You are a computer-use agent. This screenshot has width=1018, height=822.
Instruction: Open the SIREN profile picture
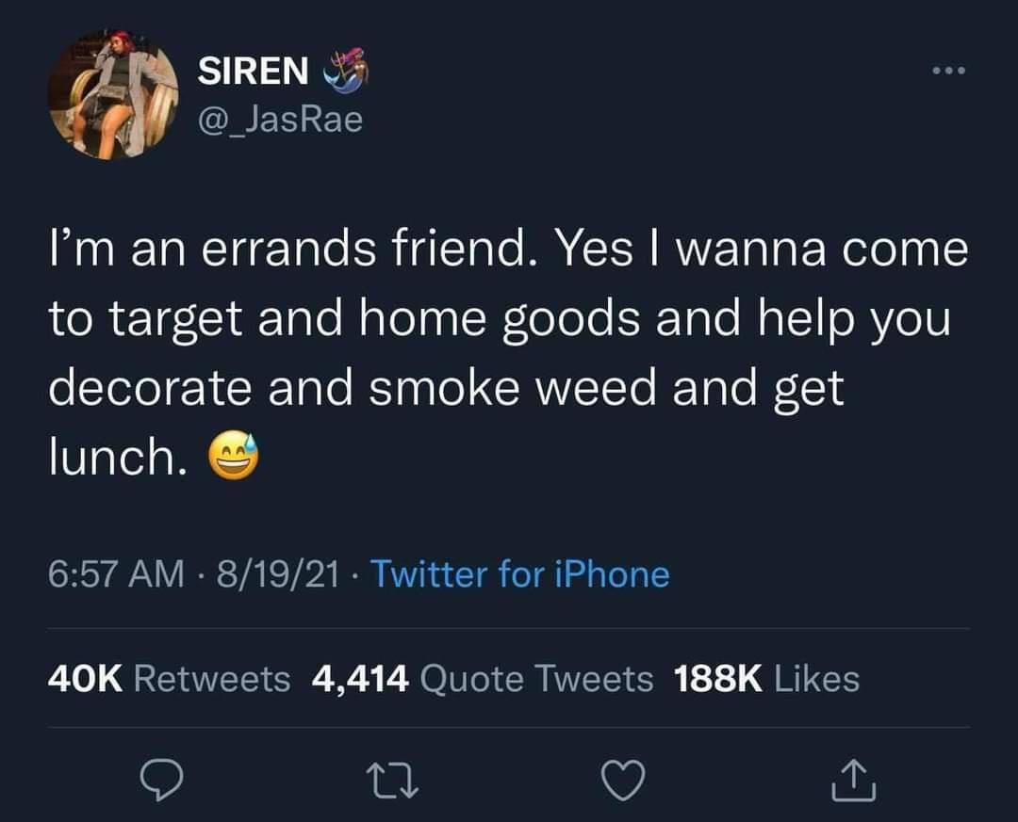114,94
